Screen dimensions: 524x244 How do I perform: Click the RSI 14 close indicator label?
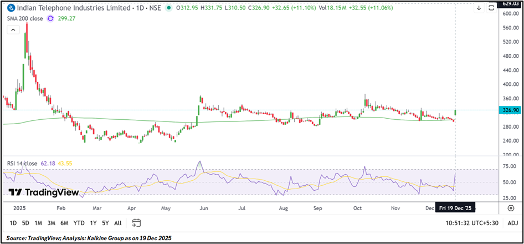click(x=22, y=164)
